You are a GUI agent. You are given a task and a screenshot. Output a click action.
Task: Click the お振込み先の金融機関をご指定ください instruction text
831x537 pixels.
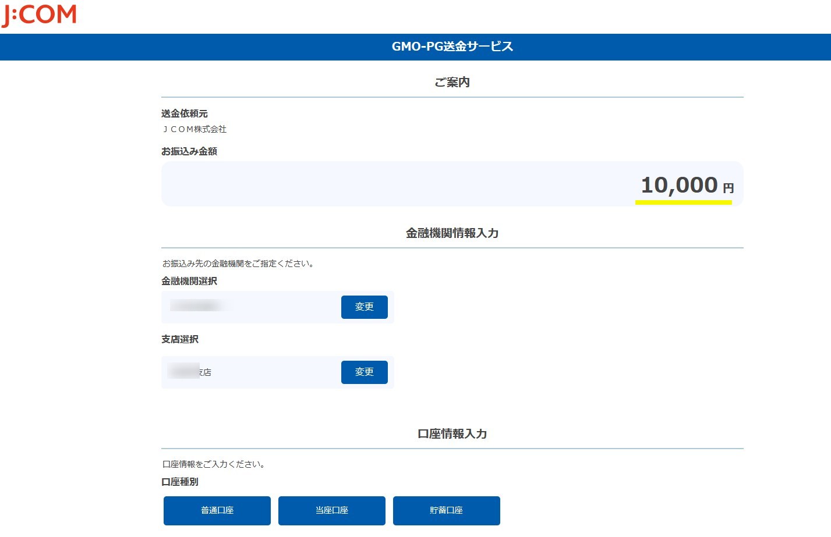[x=239, y=264]
